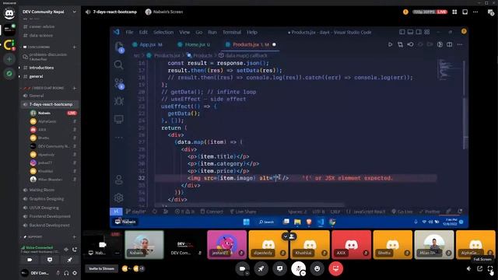Click the yellow warning icon in header

pyautogui.click(x=405, y=12)
